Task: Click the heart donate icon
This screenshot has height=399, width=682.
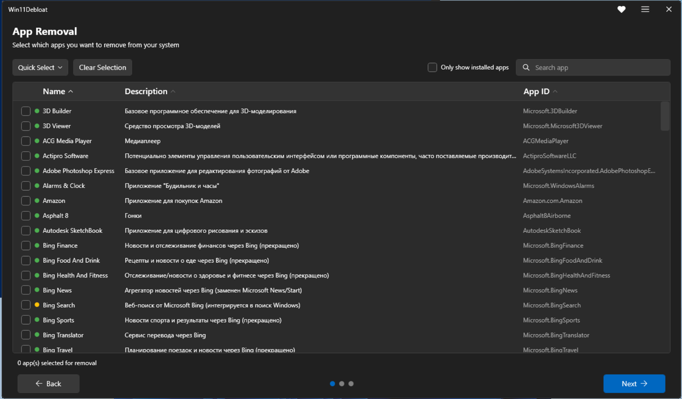Action: (621, 10)
